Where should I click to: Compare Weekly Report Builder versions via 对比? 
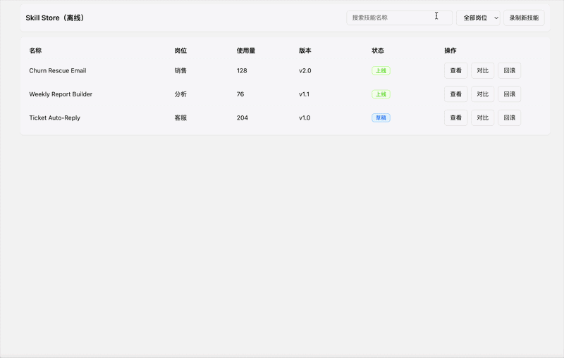(482, 94)
